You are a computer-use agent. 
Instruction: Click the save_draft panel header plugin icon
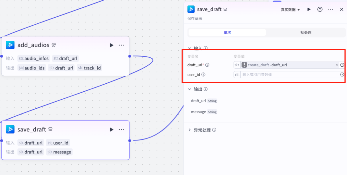(191, 9)
